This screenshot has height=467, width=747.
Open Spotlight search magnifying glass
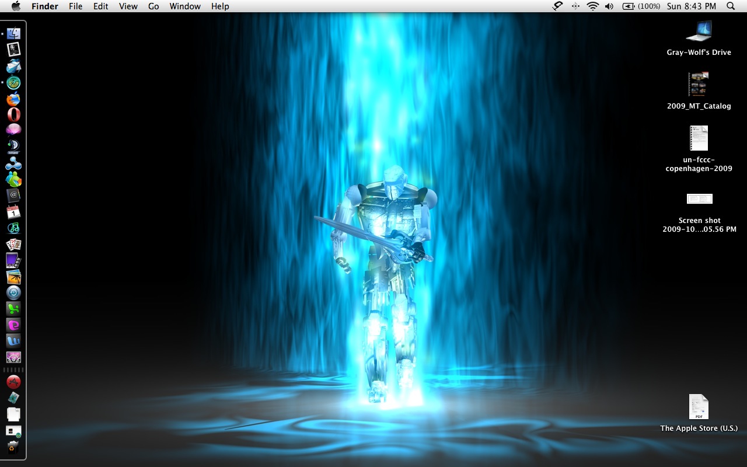coord(731,6)
